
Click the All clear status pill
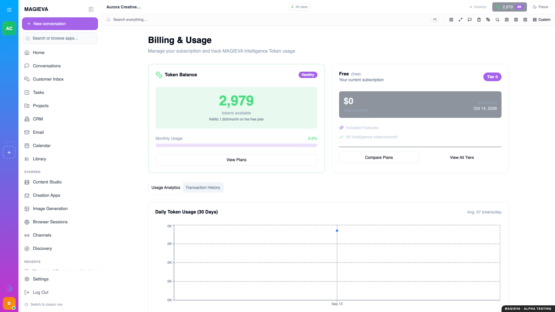299,7
